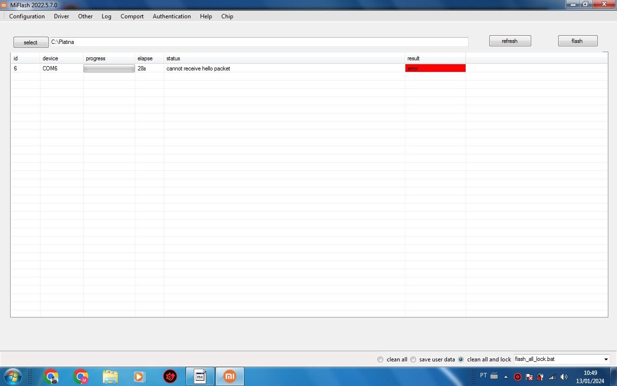Open the Authentication menu
Viewport: 617px width, 386px height.
pos(172,16)
